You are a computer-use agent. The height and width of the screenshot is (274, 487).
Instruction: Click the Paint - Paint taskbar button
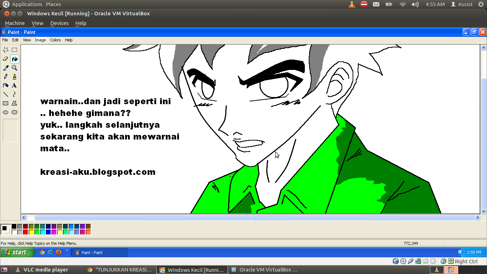(x=99, y=252)
